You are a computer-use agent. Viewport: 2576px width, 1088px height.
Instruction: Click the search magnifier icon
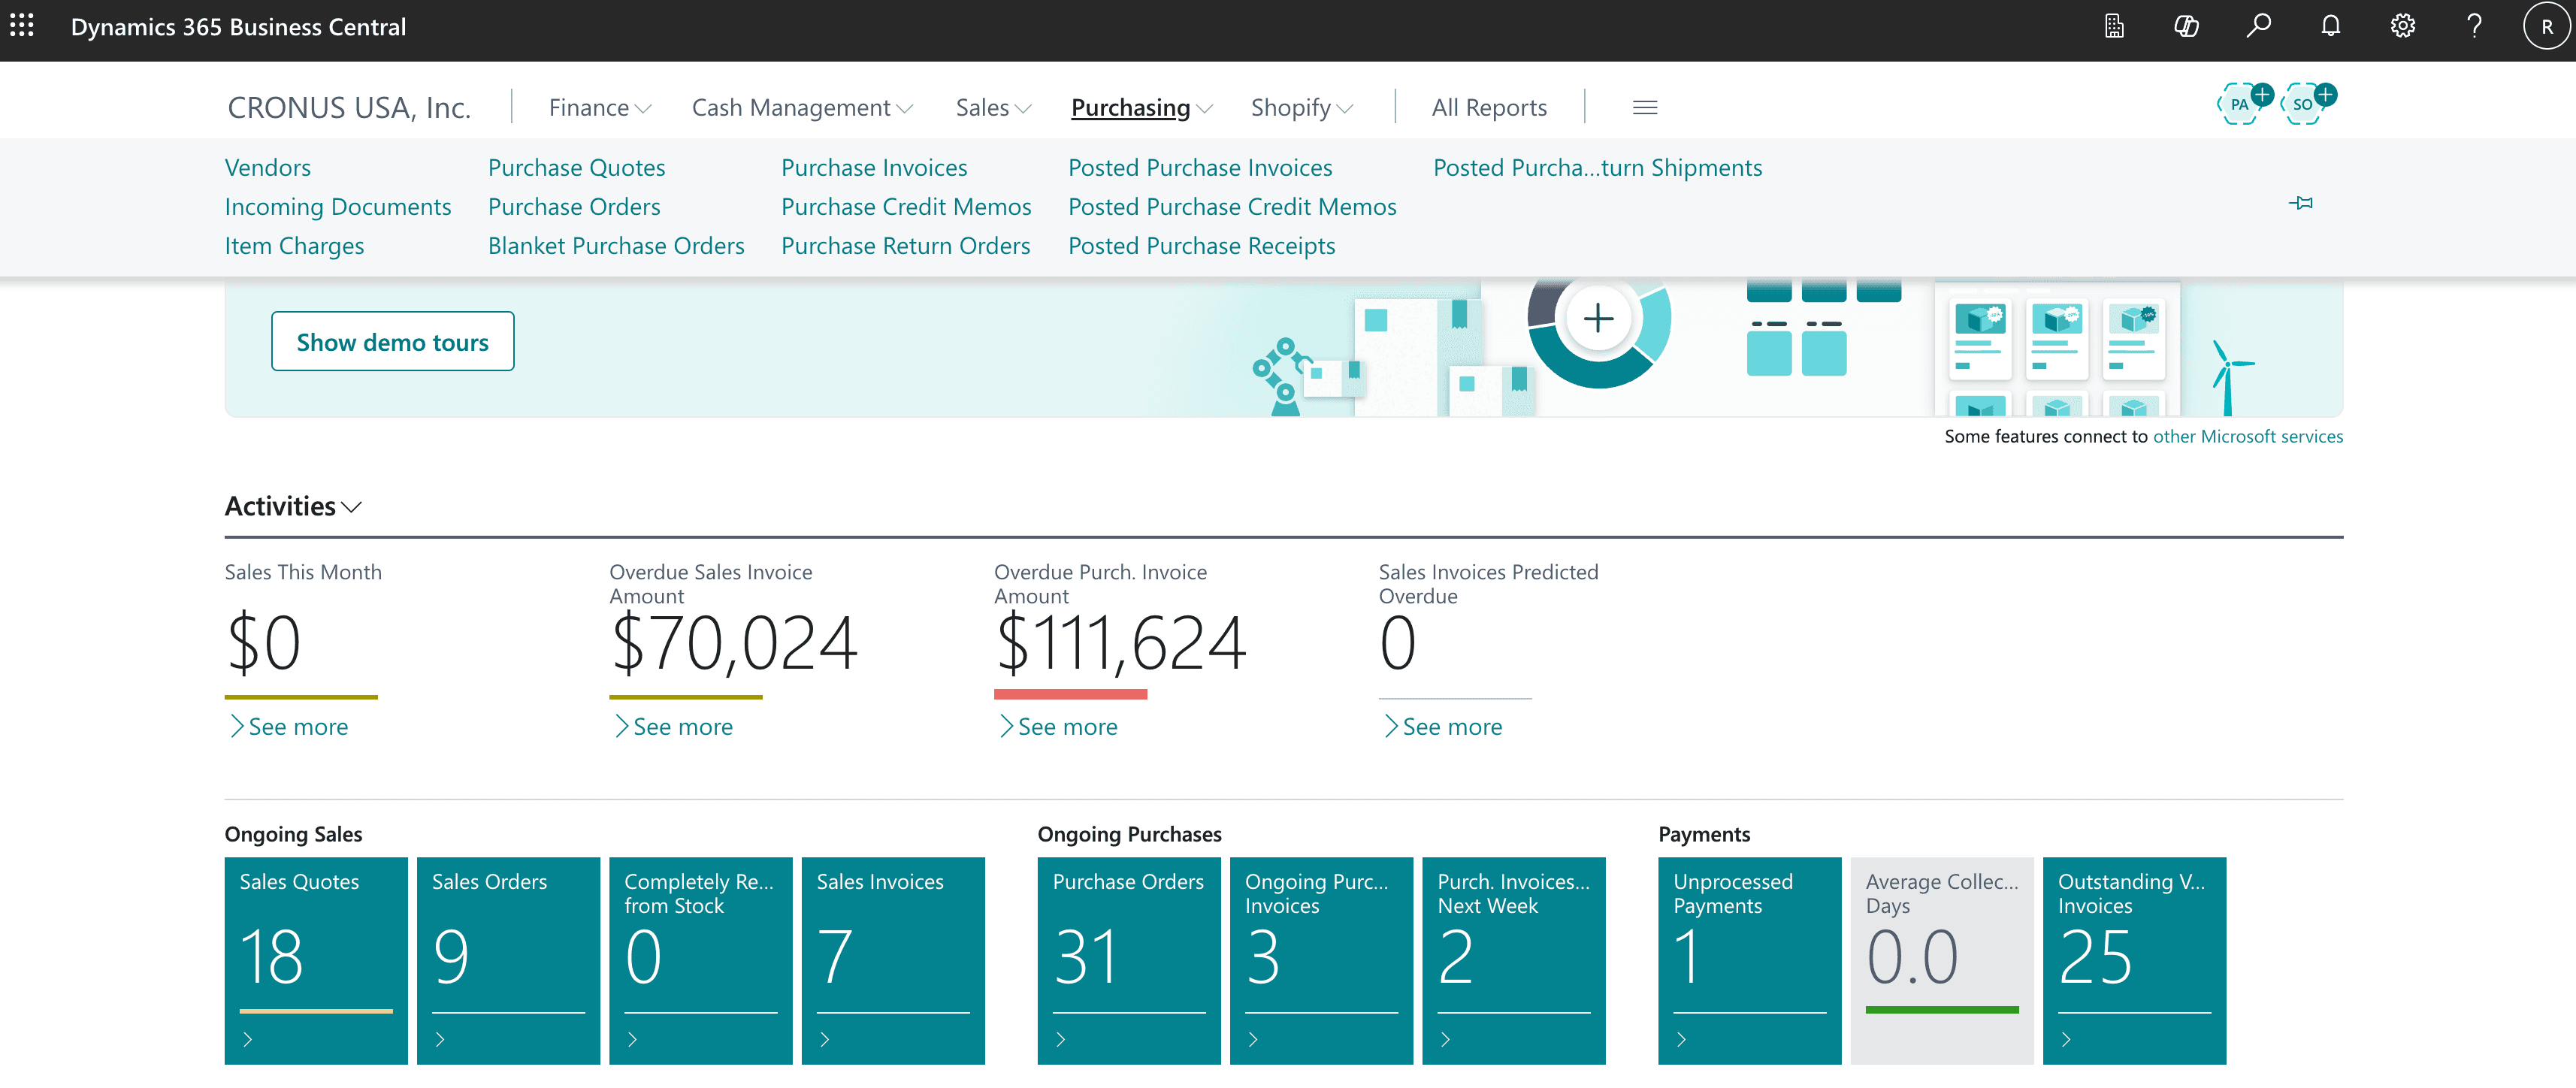pyautogui.click(x=2258, y=26)
